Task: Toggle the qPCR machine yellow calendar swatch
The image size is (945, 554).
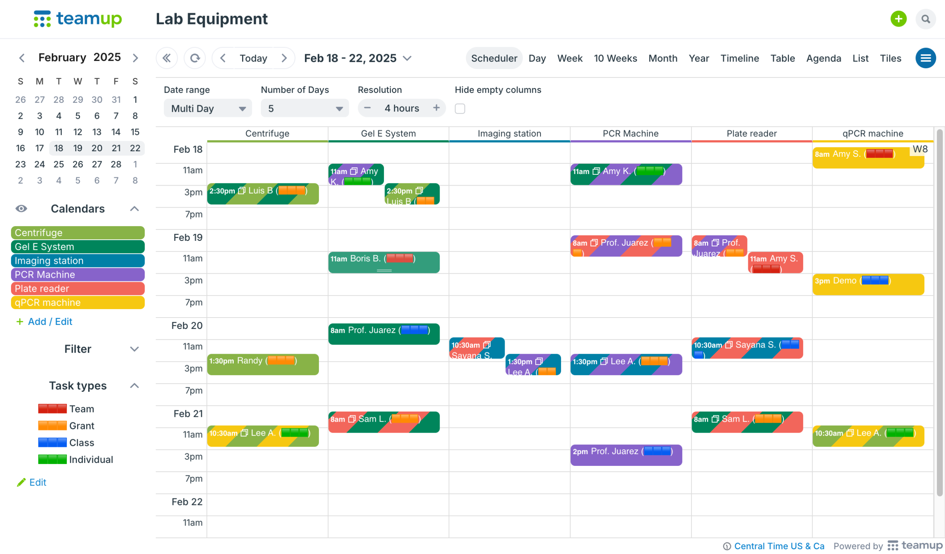Action: coord(78,303)
